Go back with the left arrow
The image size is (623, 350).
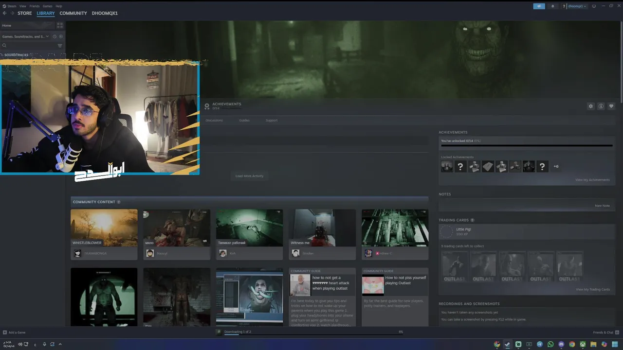(5, 13)
